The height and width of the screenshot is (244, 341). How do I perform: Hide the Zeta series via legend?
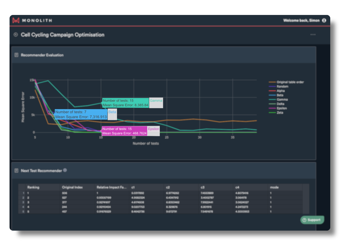(x=276, y=113)
